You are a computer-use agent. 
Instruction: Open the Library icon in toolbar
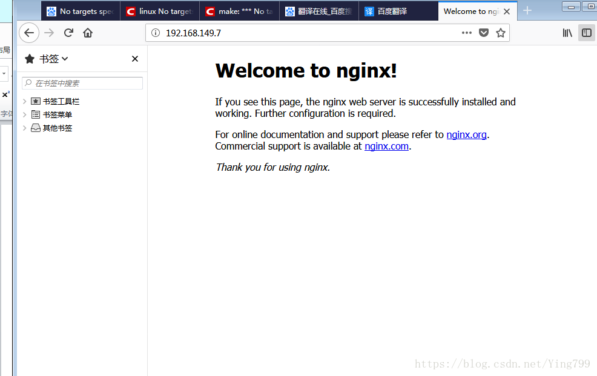[x=567, y=33]
